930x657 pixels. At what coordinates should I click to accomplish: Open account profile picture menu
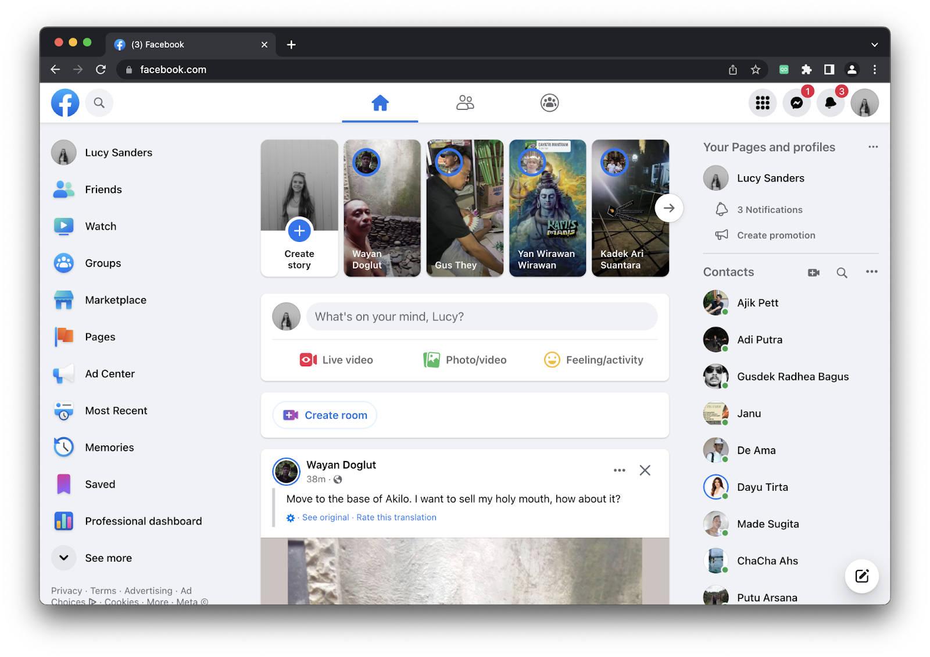[x=865, y=103]
